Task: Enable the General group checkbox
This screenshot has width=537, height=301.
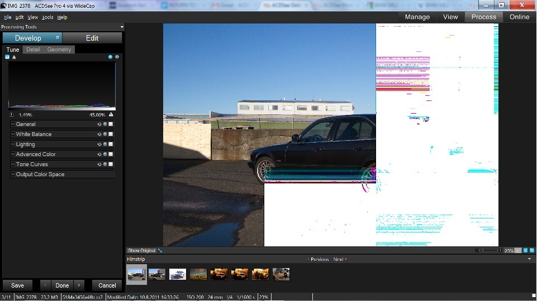Action: [111, 124]
